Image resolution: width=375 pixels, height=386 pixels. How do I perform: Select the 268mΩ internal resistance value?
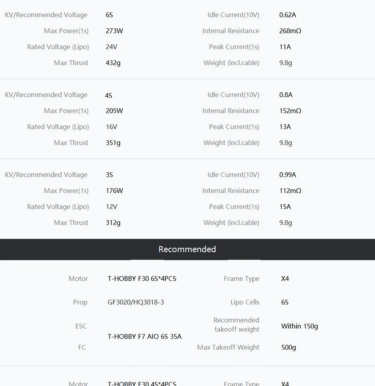[290, 31]
